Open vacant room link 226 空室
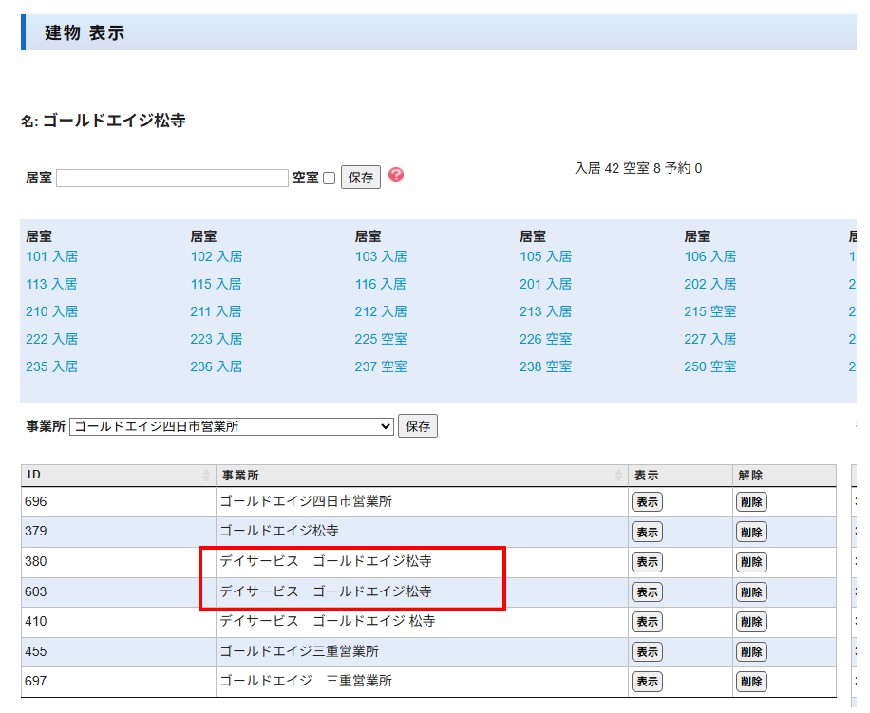Screen dimensions: 870x713 click(x=545, y=339)
